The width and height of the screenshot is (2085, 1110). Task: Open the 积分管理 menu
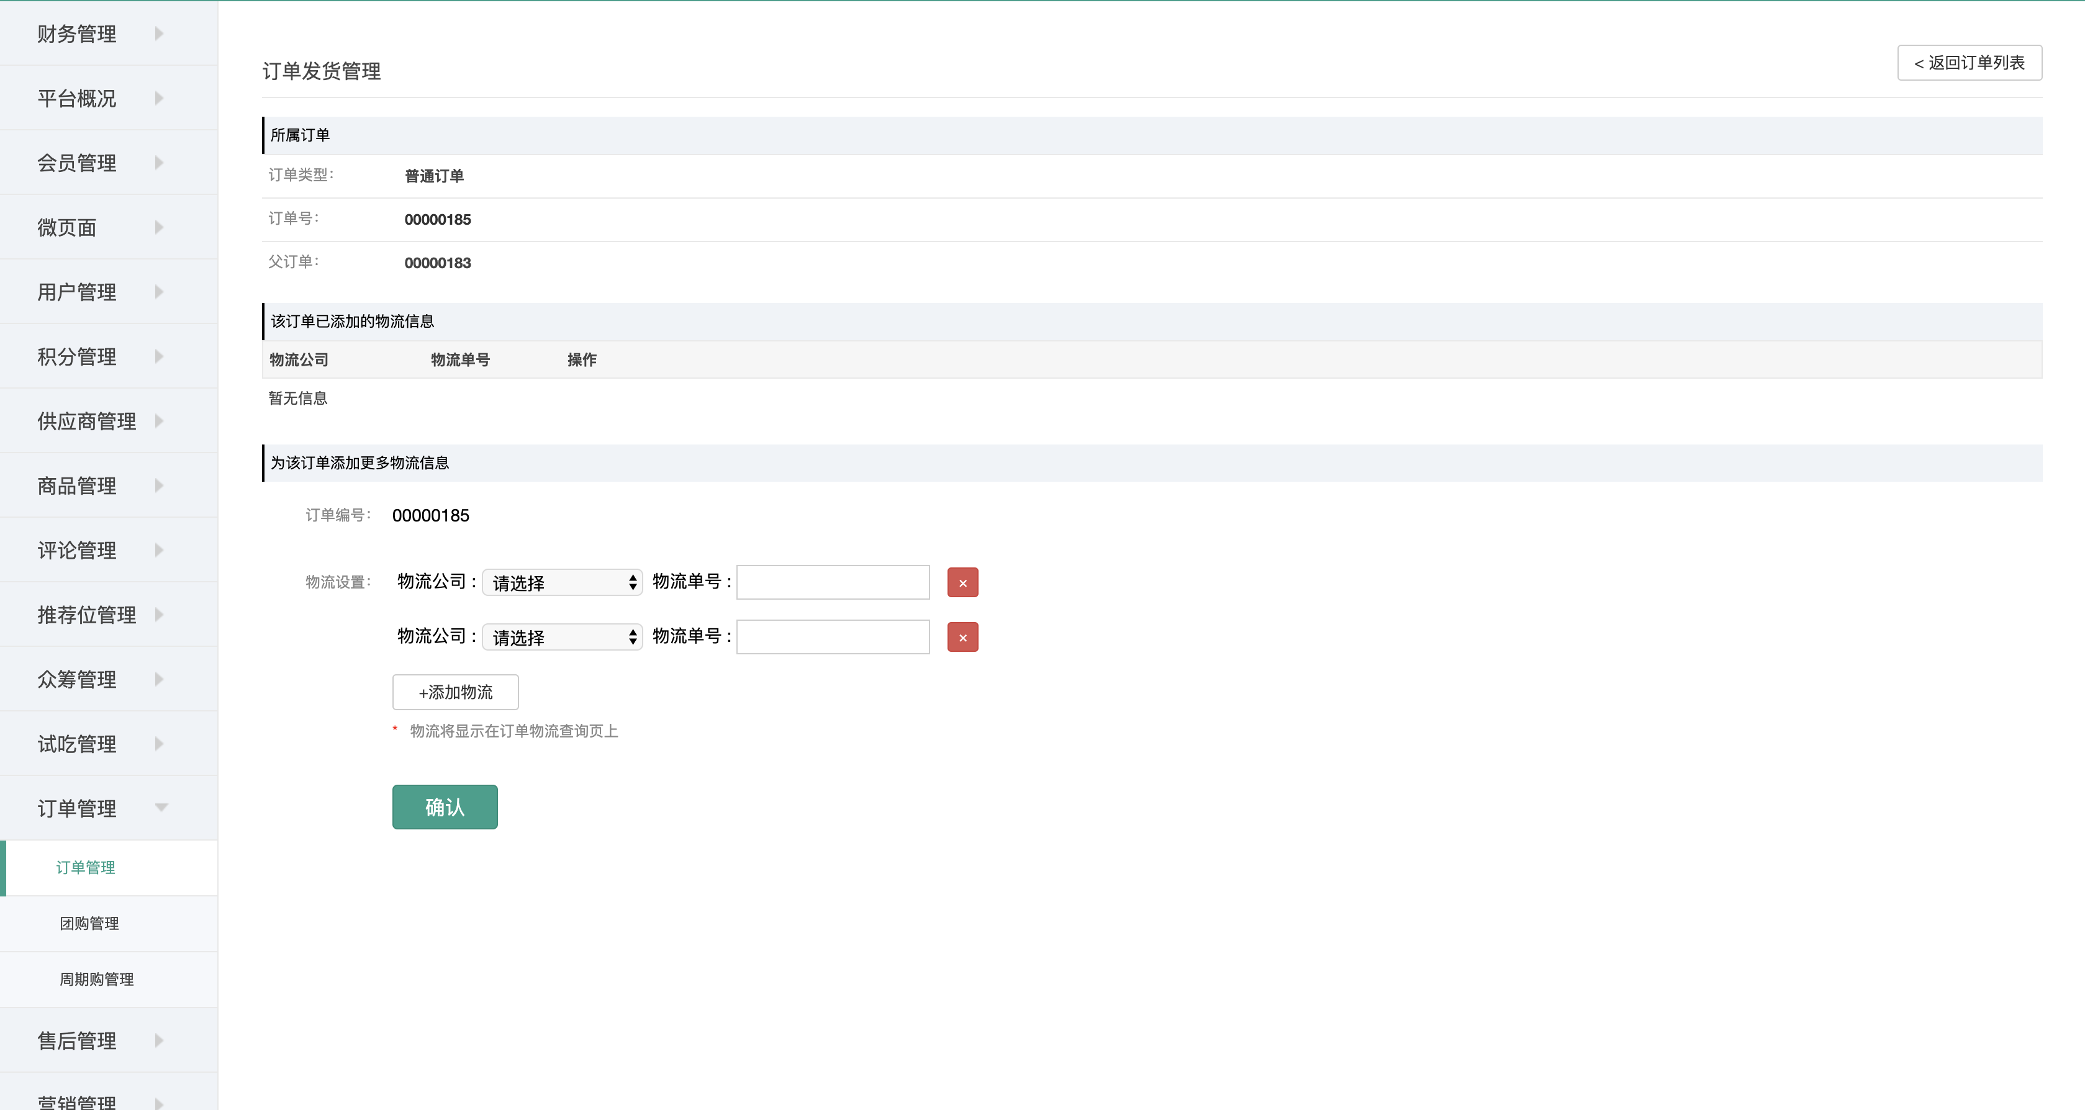[109, 356]
